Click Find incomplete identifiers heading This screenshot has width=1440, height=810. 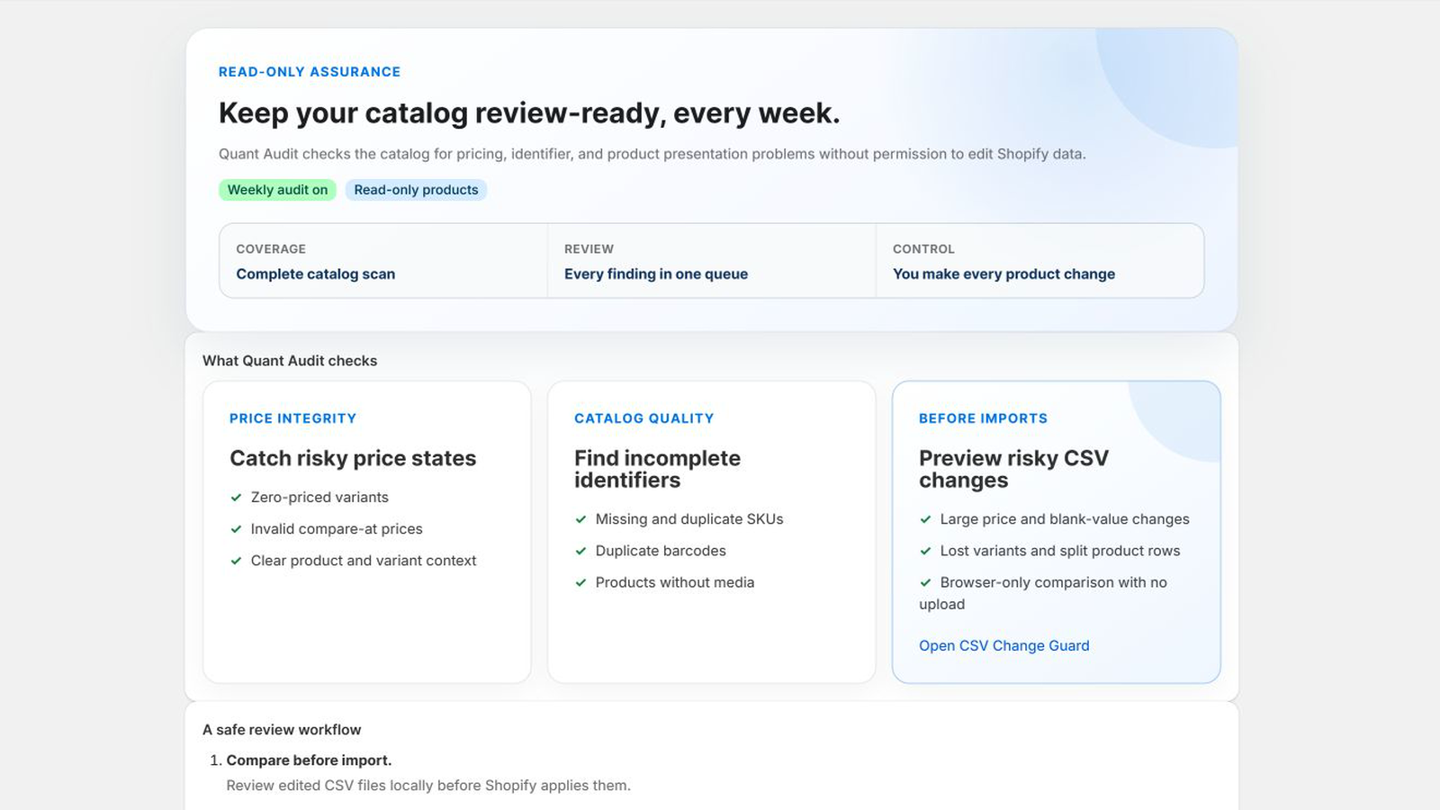[x=657, y=469]
